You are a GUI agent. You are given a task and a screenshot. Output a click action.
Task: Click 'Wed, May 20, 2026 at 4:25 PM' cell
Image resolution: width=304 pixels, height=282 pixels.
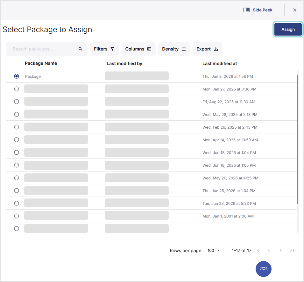tap(230, 178)
